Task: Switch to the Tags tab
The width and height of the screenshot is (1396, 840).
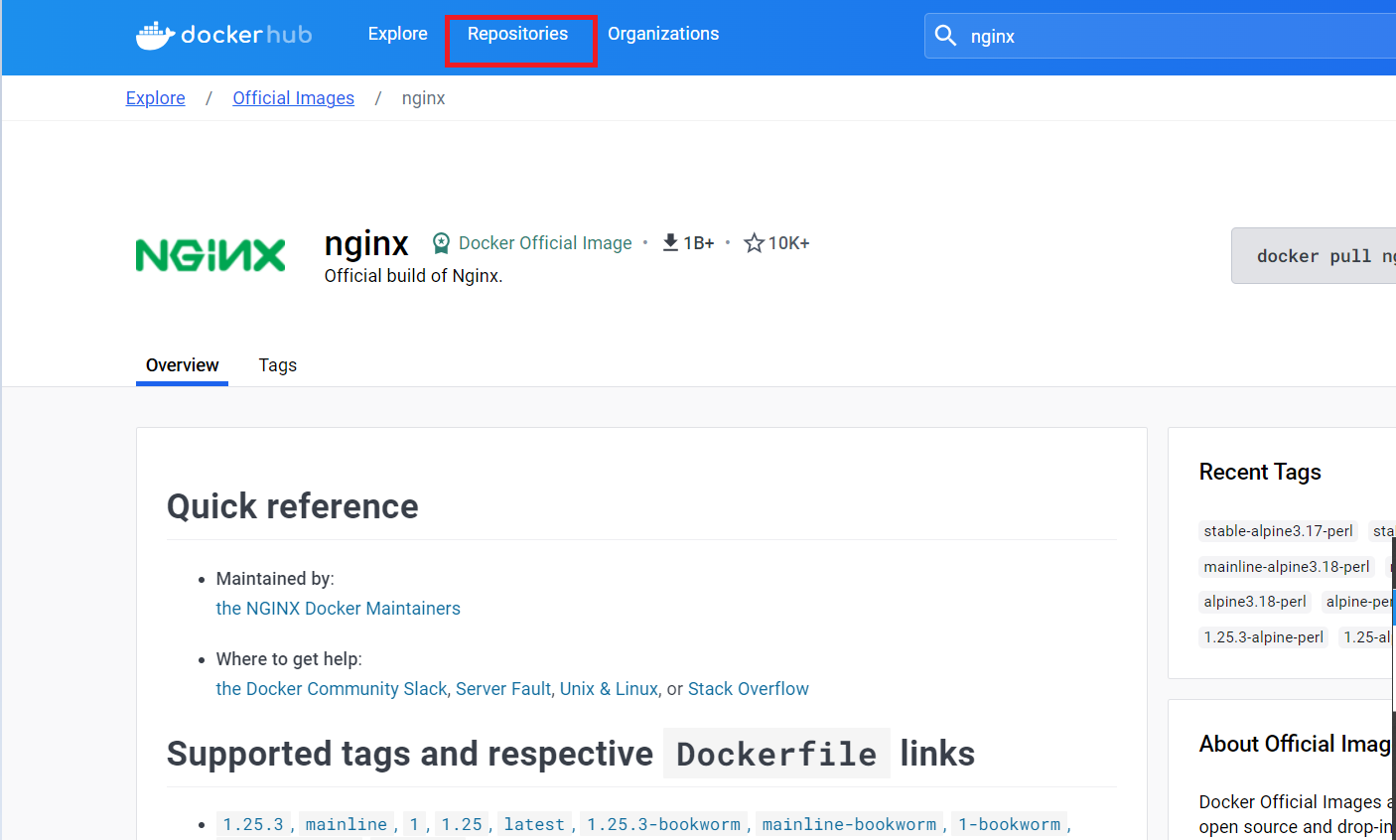Action: [278, 365]
